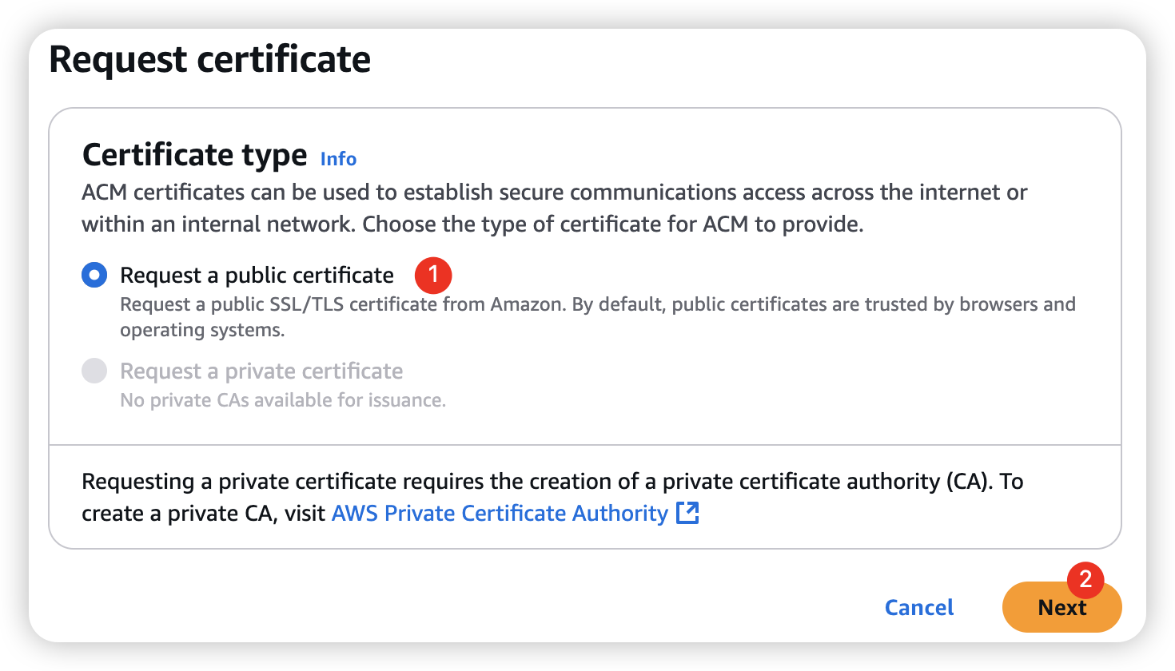Click the Request certificate page title
Viewport: 1175px width, 671px height.
(x=209, y=60)
